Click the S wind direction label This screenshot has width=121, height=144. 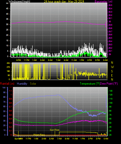pos(112,71)
